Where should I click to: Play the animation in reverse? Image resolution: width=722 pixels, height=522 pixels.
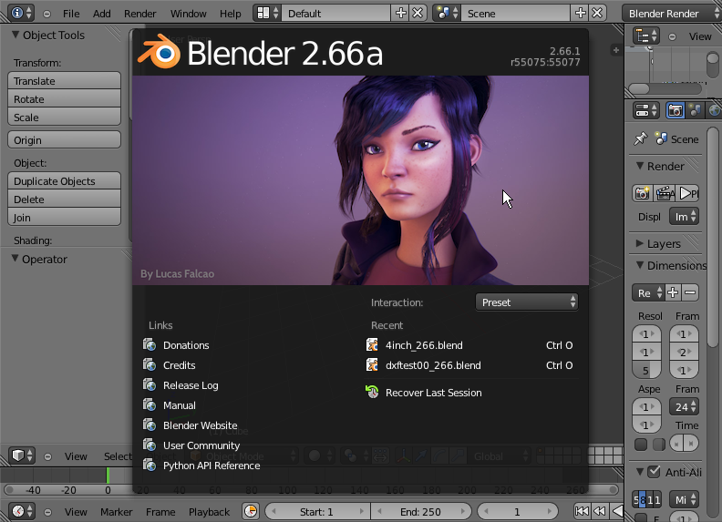click(616, 511)
